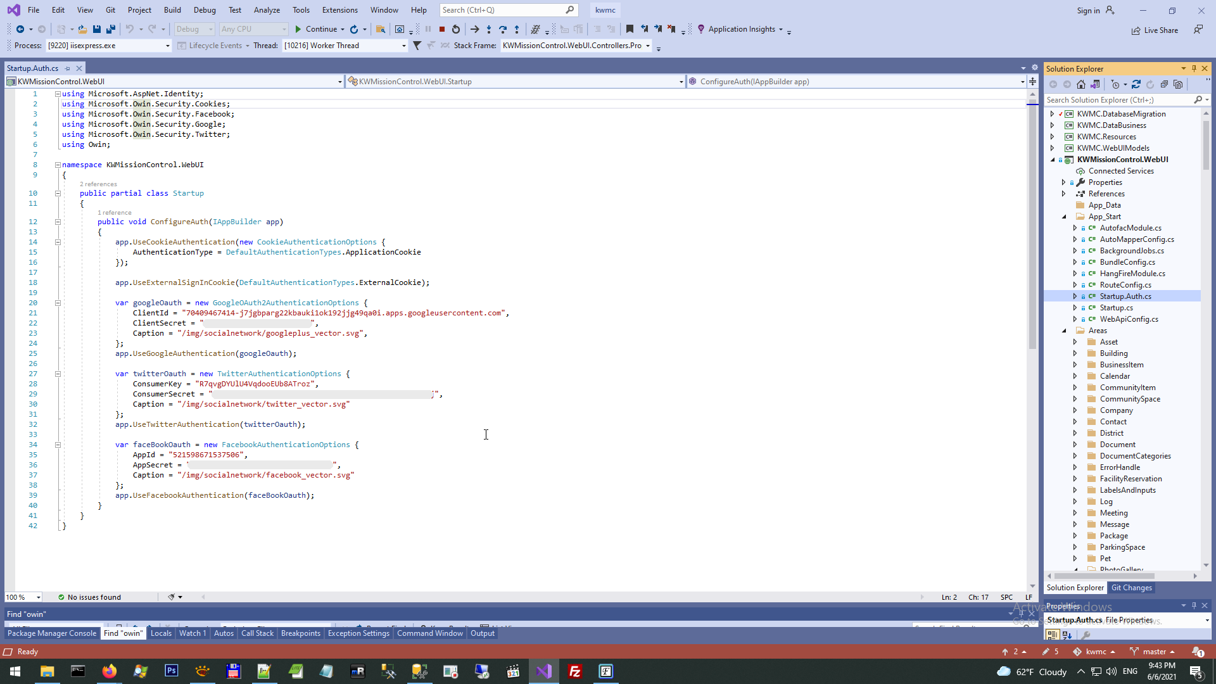Image resolution: width=1216 pixels, height=684 pixels.
Task: Collapse the namespace KWMissionControl.WebUI outline
Action: pyautogui.click(x=58, y=165)
